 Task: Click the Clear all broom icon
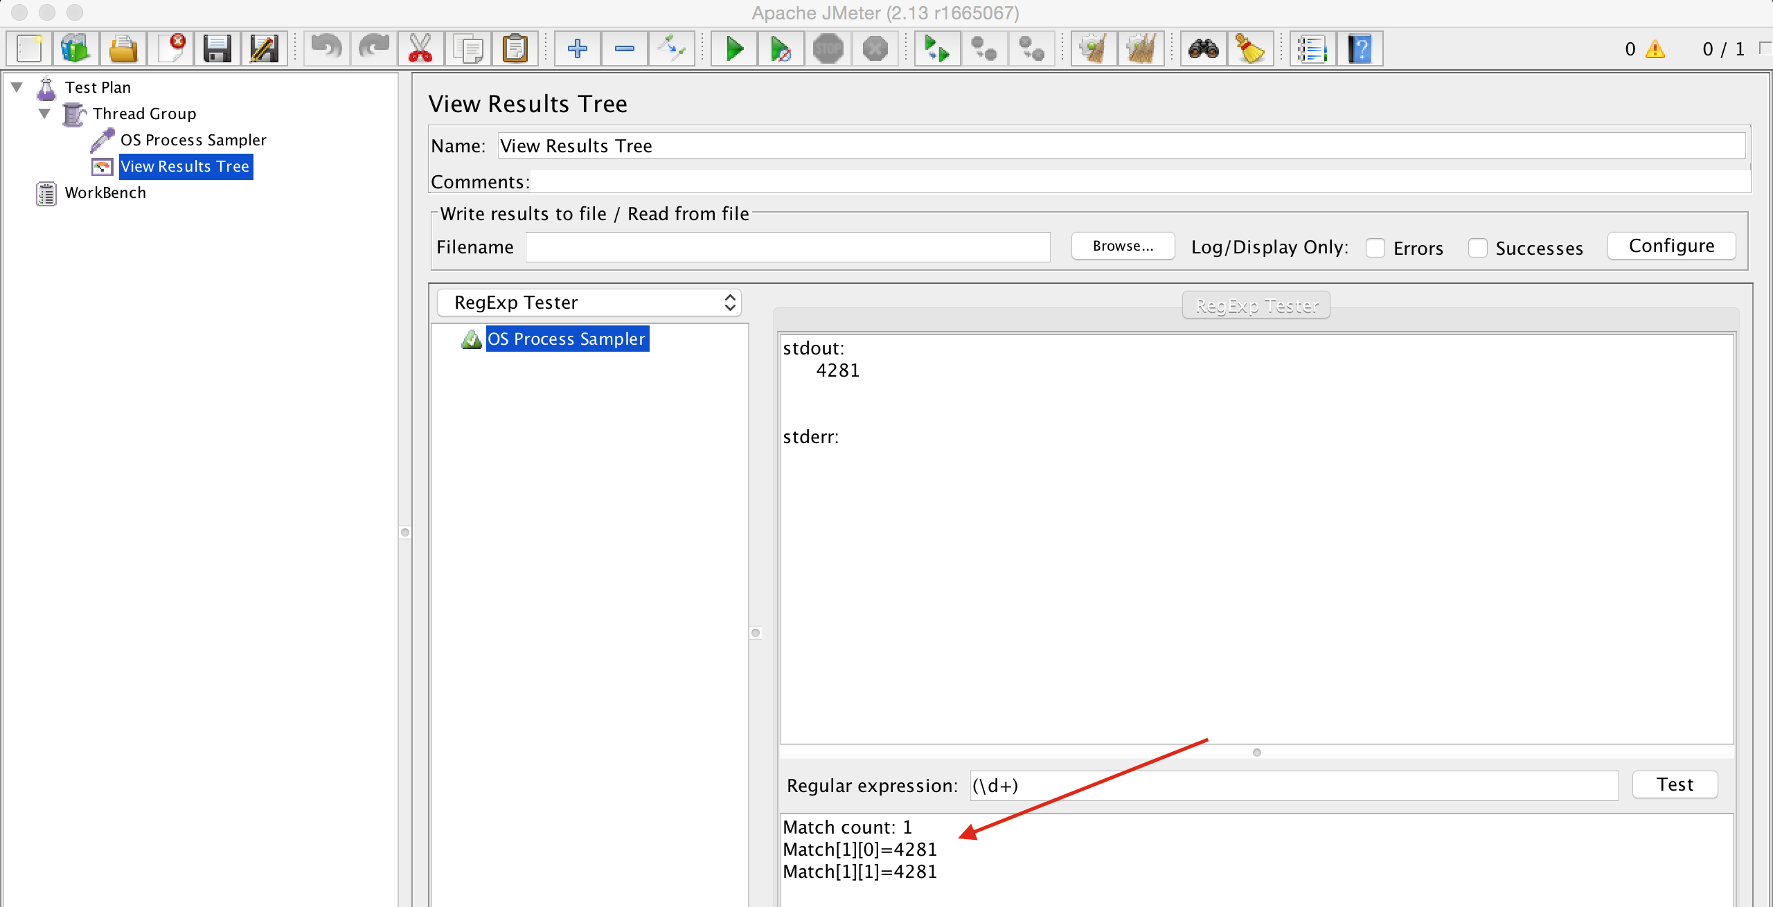(1140, 49)
